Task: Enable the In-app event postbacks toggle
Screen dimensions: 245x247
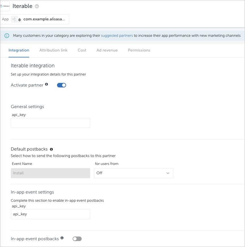Action: pos(77,239)
